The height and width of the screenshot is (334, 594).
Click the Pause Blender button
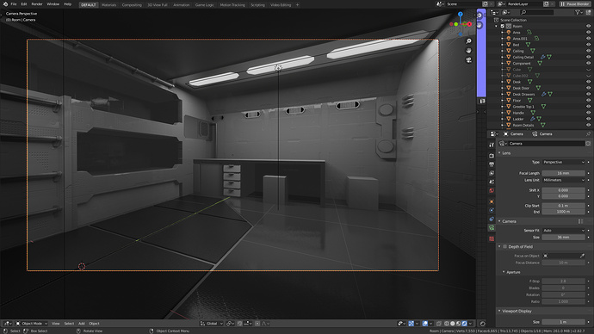(574, 4)
